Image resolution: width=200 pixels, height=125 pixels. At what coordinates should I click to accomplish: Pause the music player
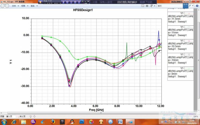tap(71, 2)
